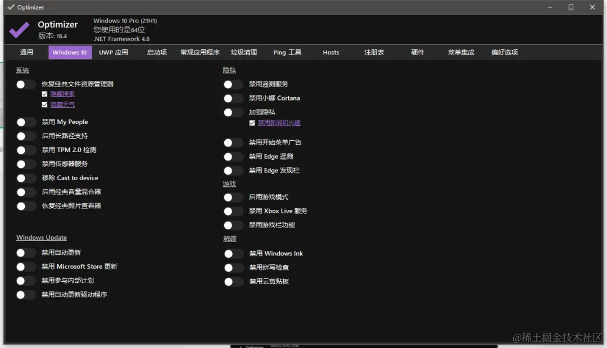Enable the 加强隐私 switch
The height and width of the screenshot is (348, 607).
tap(233, 112)
